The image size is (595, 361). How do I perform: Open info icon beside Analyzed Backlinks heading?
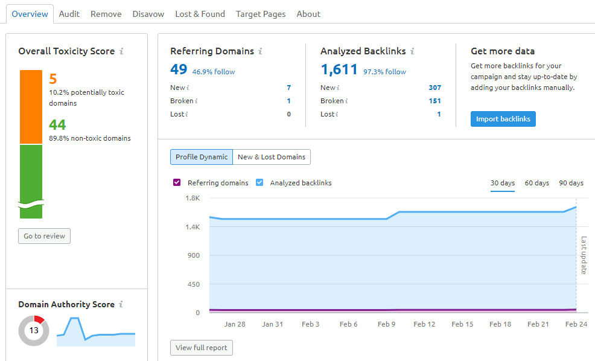413,51
